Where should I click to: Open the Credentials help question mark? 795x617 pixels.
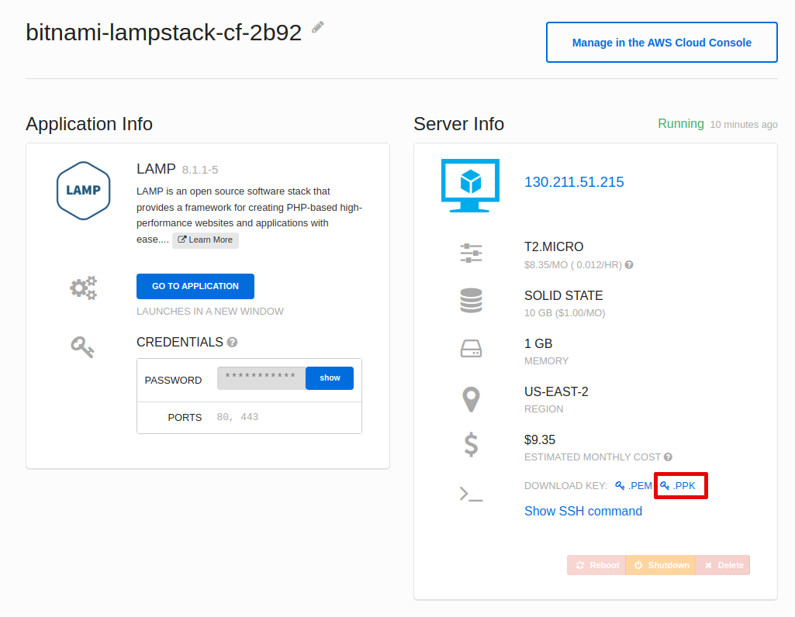pos(232,343)
